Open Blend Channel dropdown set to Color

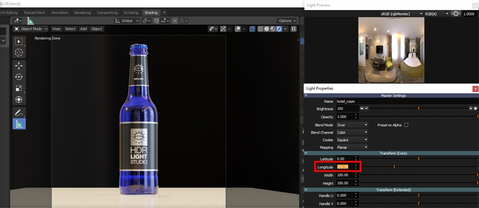[352, 133]
